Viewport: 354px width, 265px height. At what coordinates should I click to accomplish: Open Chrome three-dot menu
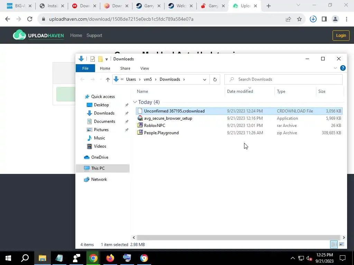click(346, 19)
